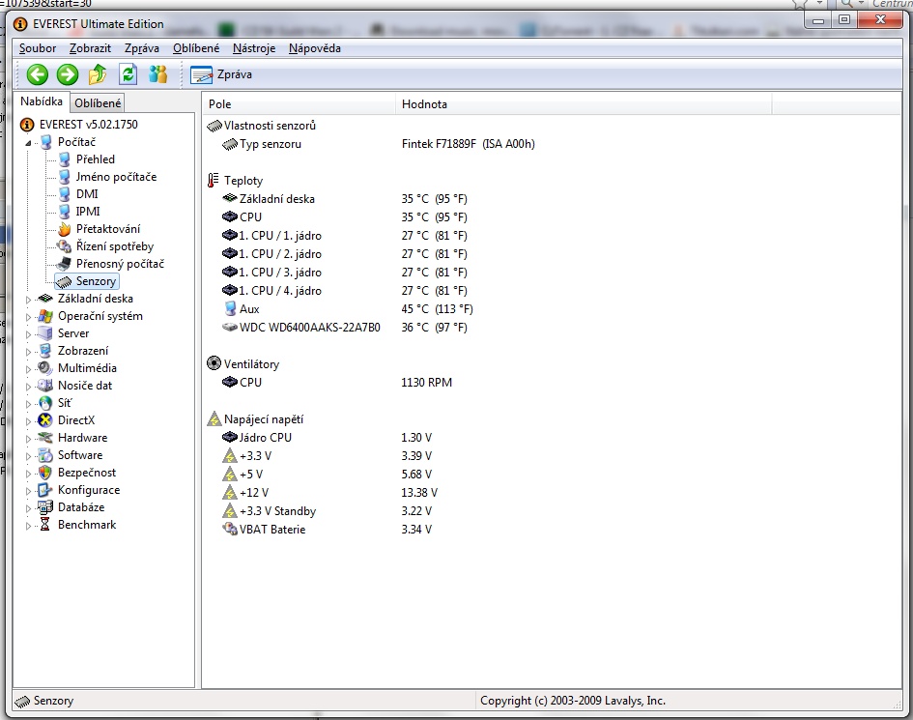Image resolution: width=913 pixels, height=720 pixels.
Task: Expand the Operační systém tree node
Action: point(28,317)
